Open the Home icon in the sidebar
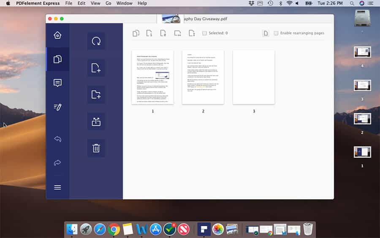Image resolution: width=380 pixels, height=238 pixels. click(x=57, y=36)
